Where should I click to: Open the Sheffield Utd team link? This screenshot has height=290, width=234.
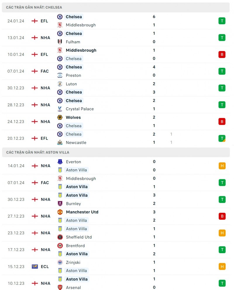tap(79, 237)
